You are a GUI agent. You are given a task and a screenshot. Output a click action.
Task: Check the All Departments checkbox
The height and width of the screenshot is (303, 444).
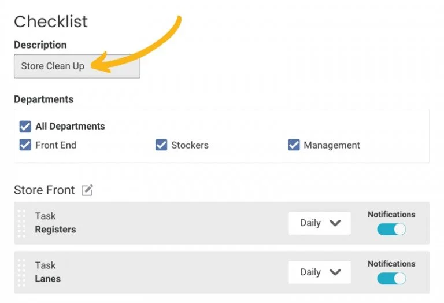coord(25,127)
